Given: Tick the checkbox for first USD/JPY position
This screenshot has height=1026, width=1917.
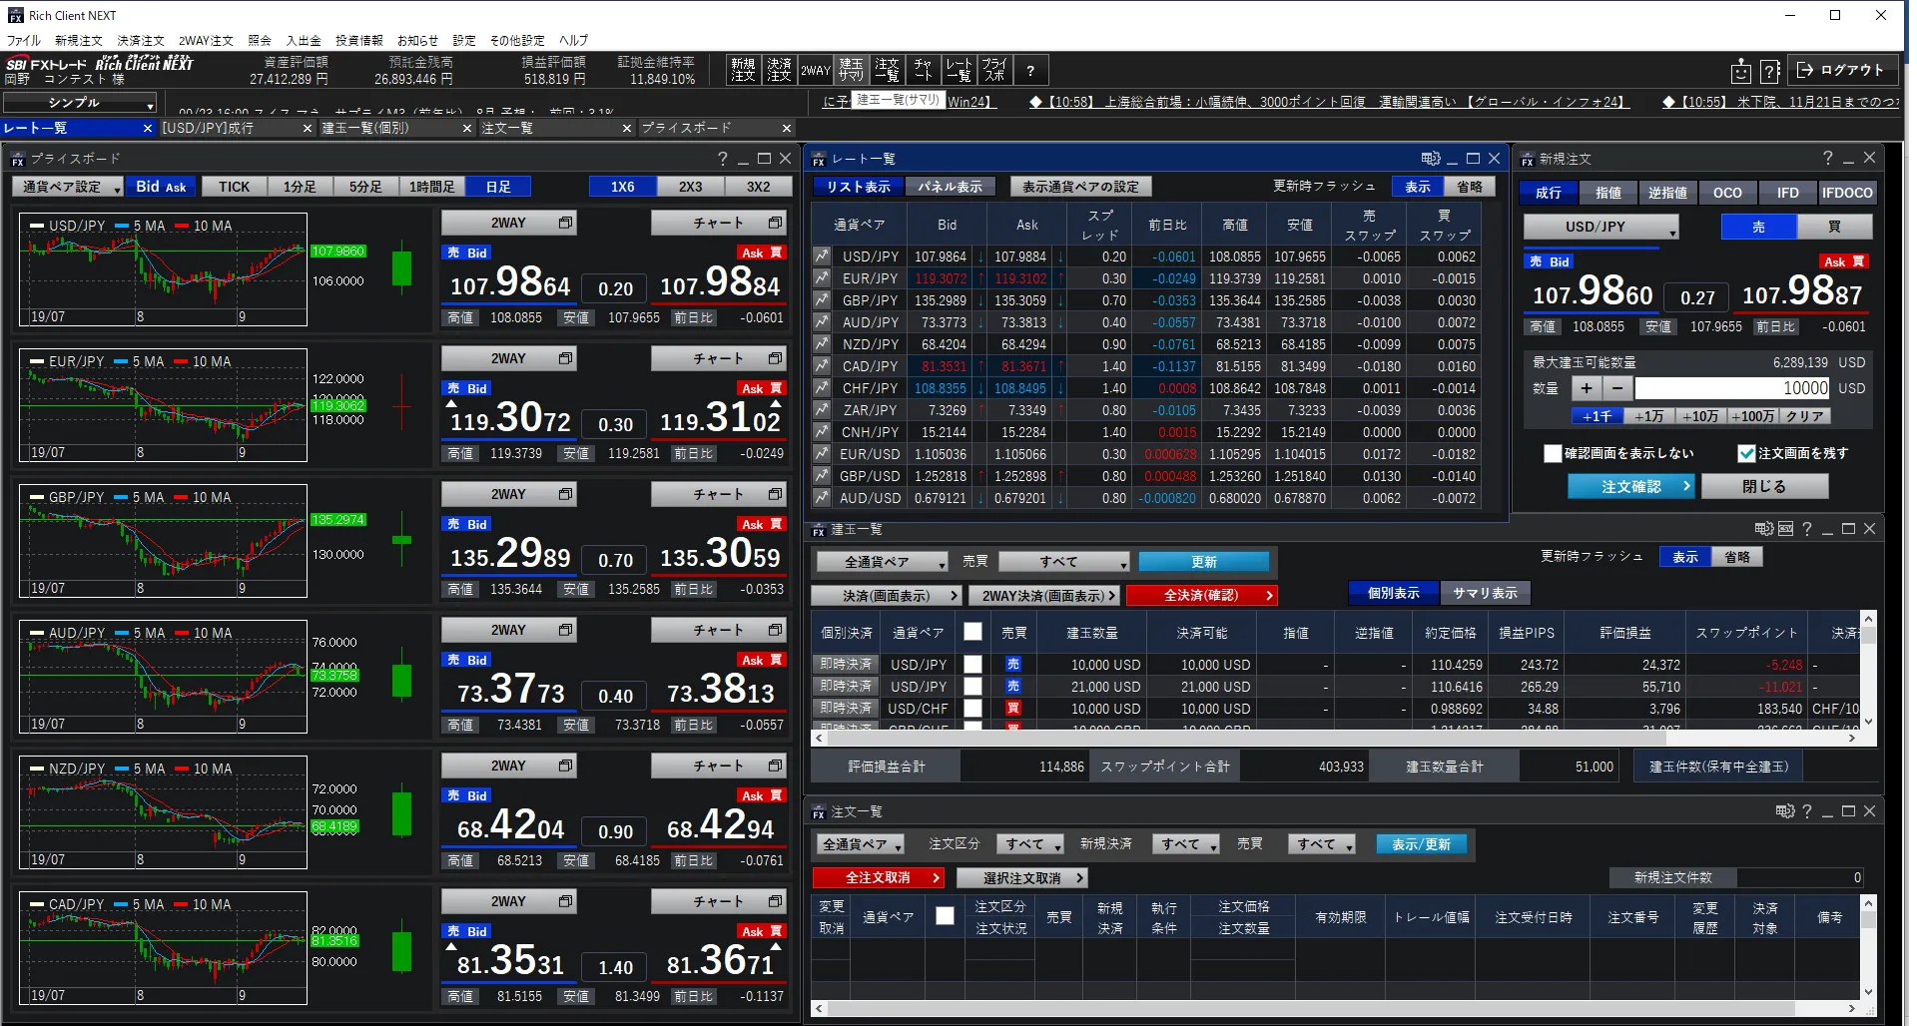Looking at the screenshot, I should (x=972, y=665).
